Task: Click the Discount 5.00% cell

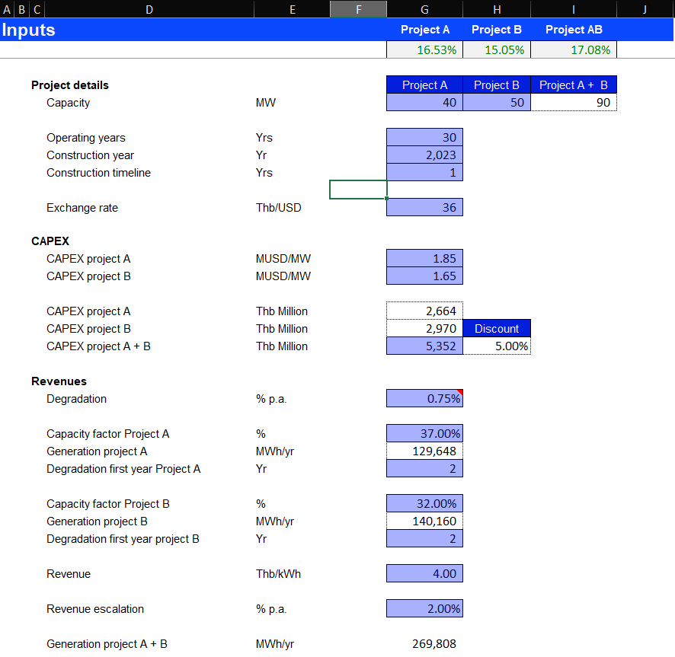Action: click(496, 346)
